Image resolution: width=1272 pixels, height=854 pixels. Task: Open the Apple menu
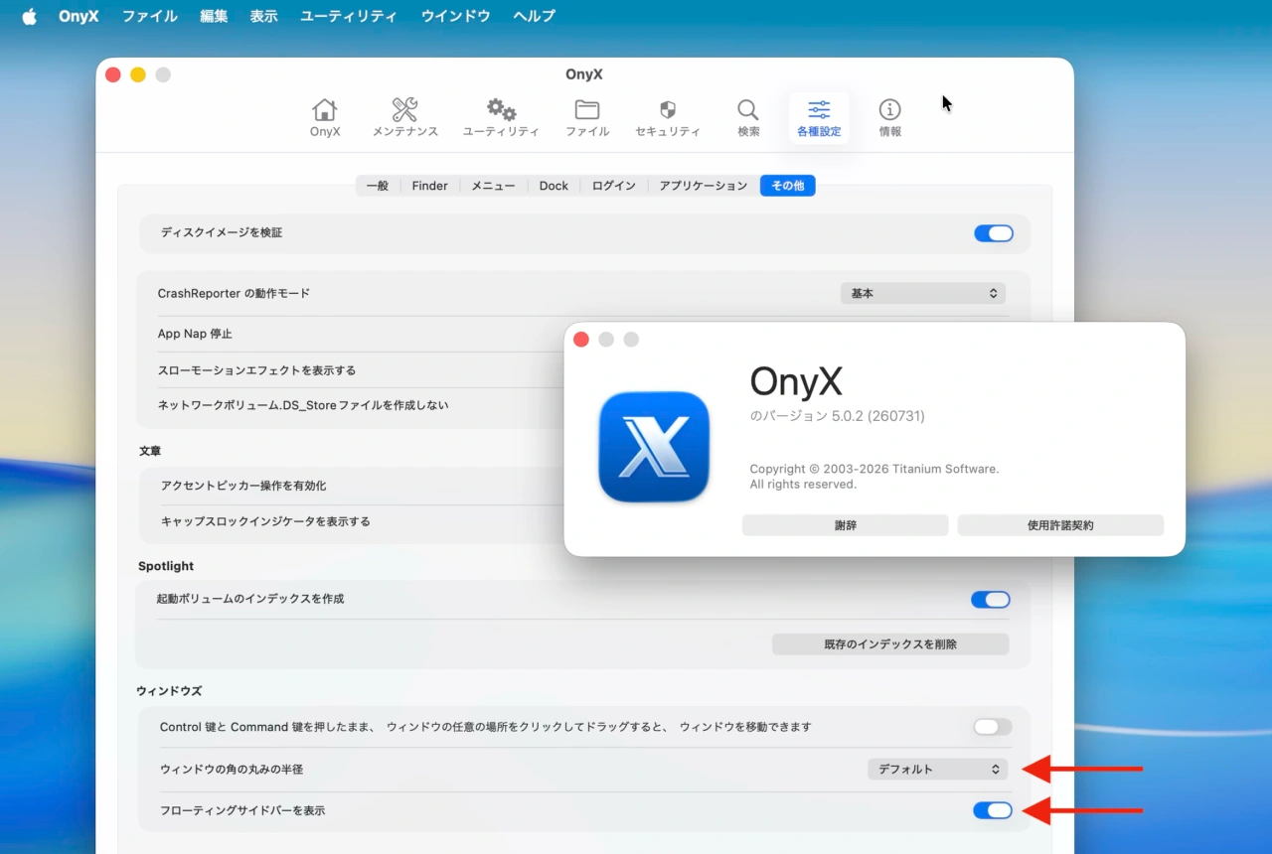(29, 16)
